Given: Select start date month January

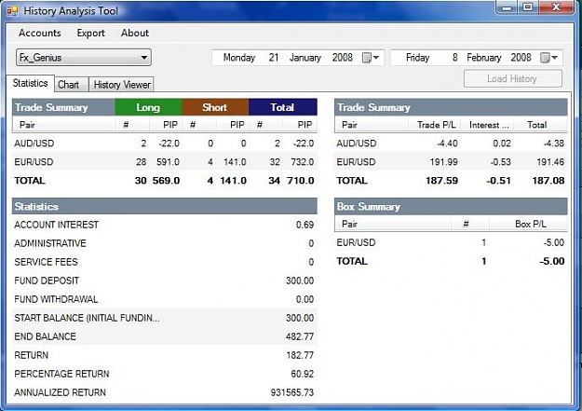Looking at the screenshot, I should [x=305, y=58].
